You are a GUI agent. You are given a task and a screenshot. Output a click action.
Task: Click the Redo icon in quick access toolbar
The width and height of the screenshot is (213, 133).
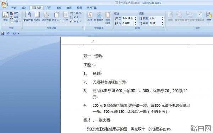coord(15,33)
